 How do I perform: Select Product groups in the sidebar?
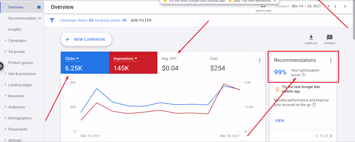(x=20, y=63)
